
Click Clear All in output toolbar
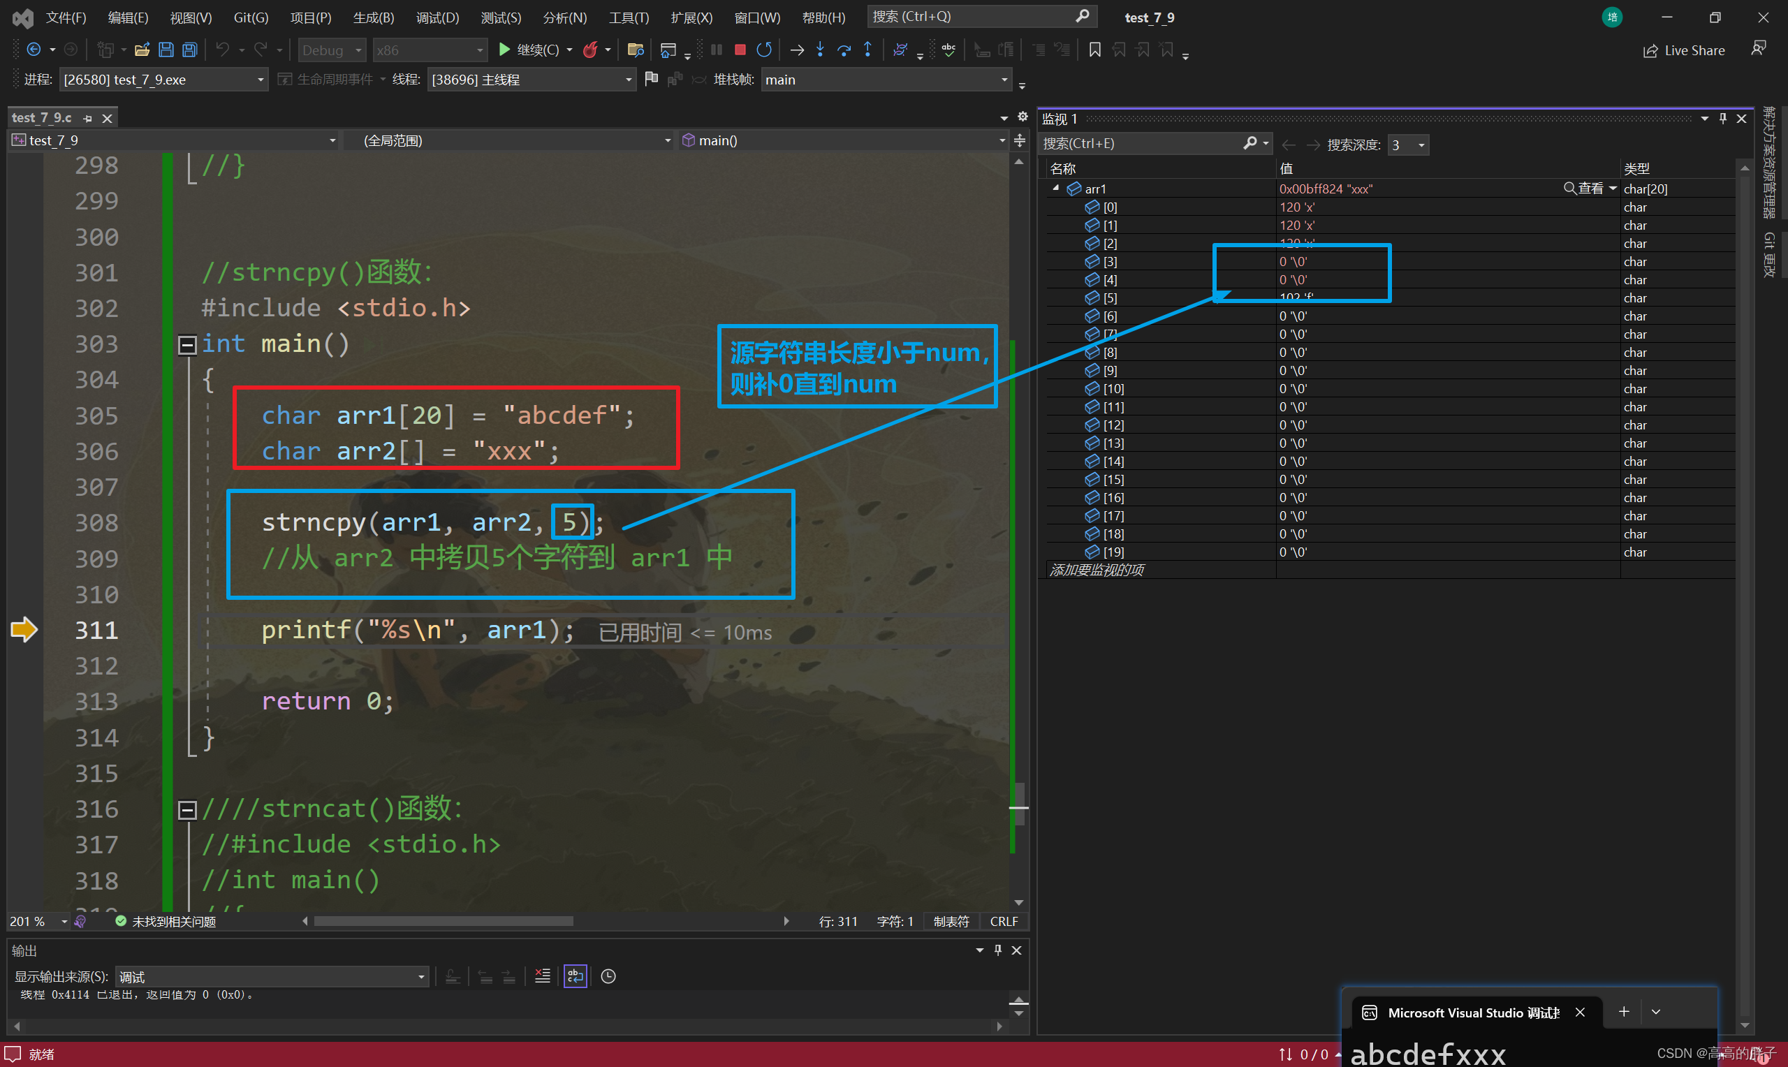point(543,976)
